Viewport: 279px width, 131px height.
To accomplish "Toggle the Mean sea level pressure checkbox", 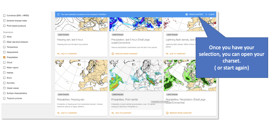I will point(4,42).
